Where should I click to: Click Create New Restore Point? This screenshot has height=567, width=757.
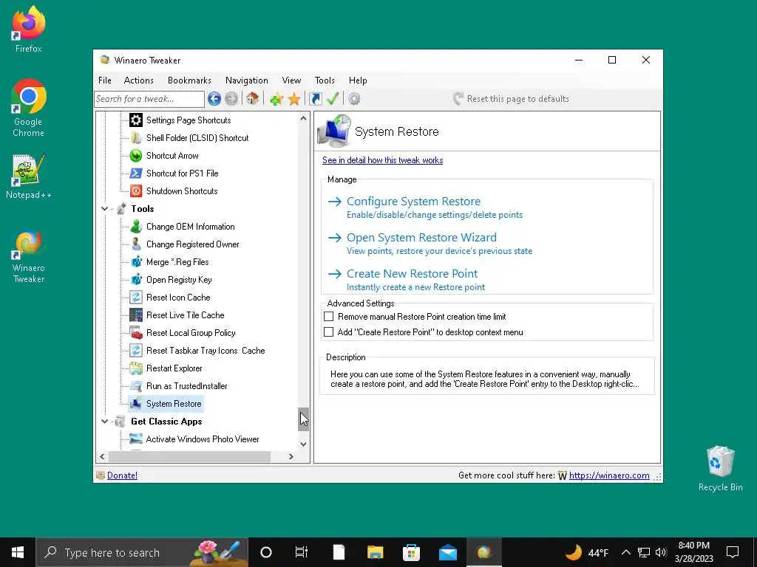click(412, 274)
